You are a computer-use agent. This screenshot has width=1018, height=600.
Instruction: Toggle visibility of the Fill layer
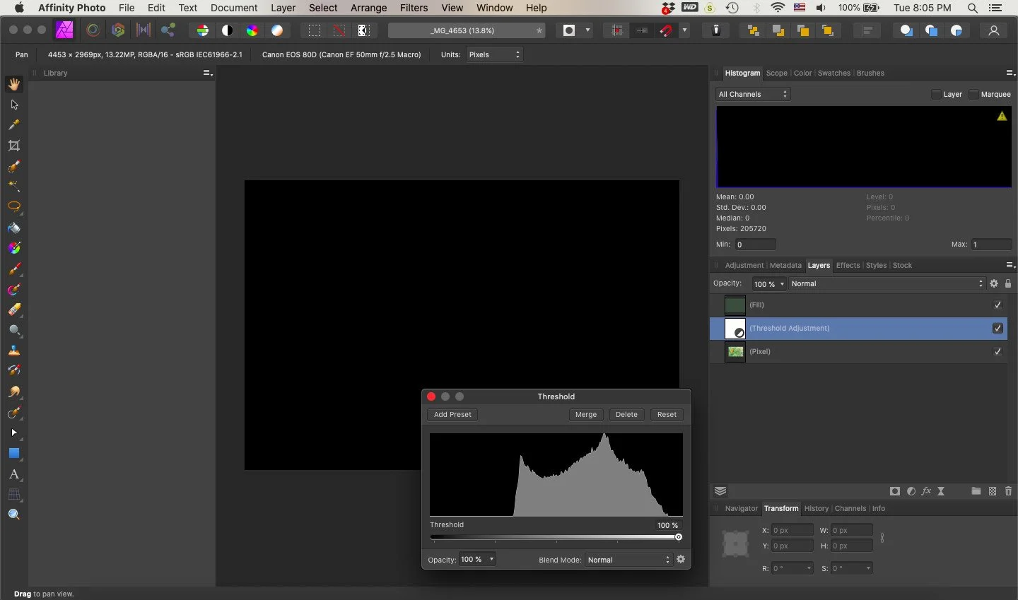pos(997,305)
